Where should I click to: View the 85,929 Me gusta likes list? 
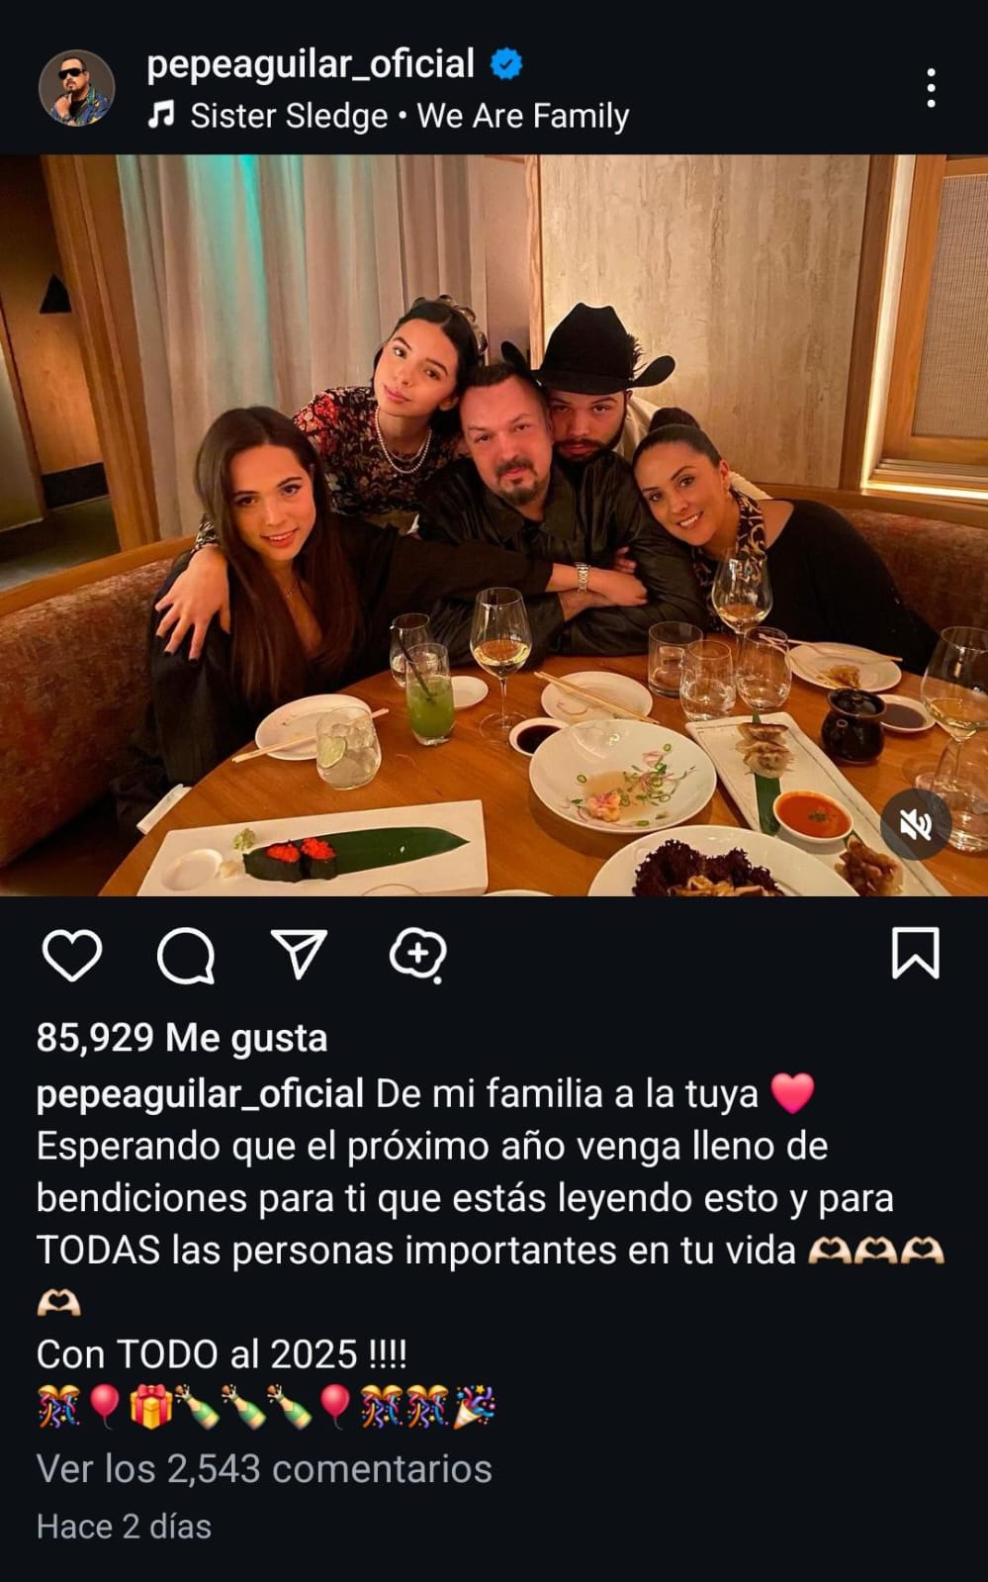pyautogui.click(x=182, y=1038)
